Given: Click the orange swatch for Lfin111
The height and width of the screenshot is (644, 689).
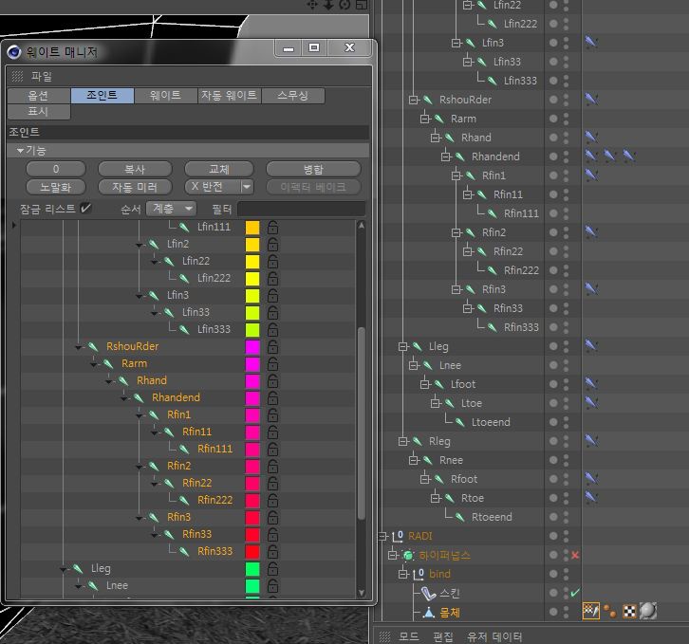Looking at the screenshot, I should 252,228.
